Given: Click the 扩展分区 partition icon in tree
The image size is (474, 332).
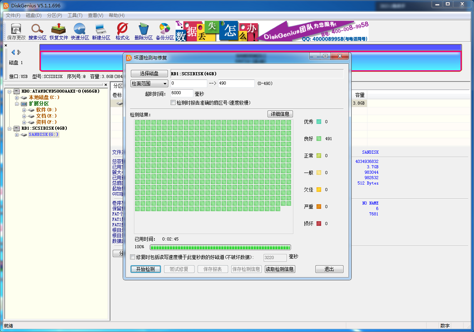Looking at the screenshot, I should pos(24,104).
